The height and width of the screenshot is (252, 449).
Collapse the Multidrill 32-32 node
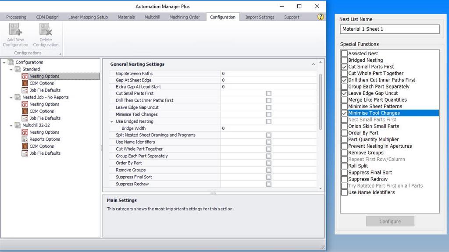point(11,125)
